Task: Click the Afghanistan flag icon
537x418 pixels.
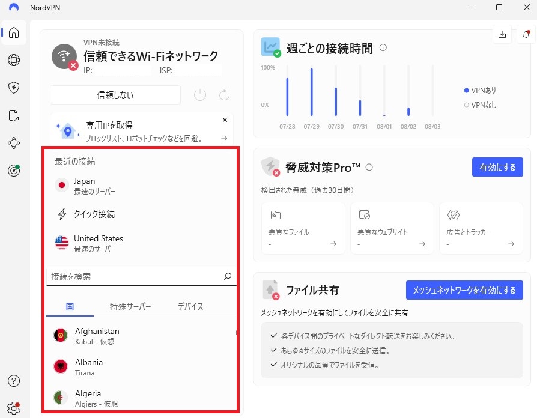Action: point(61,335)
